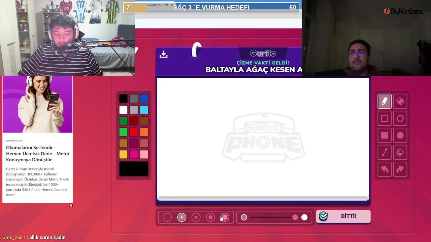
Task: Select the Eraser tool
Action: pos(400,101)
